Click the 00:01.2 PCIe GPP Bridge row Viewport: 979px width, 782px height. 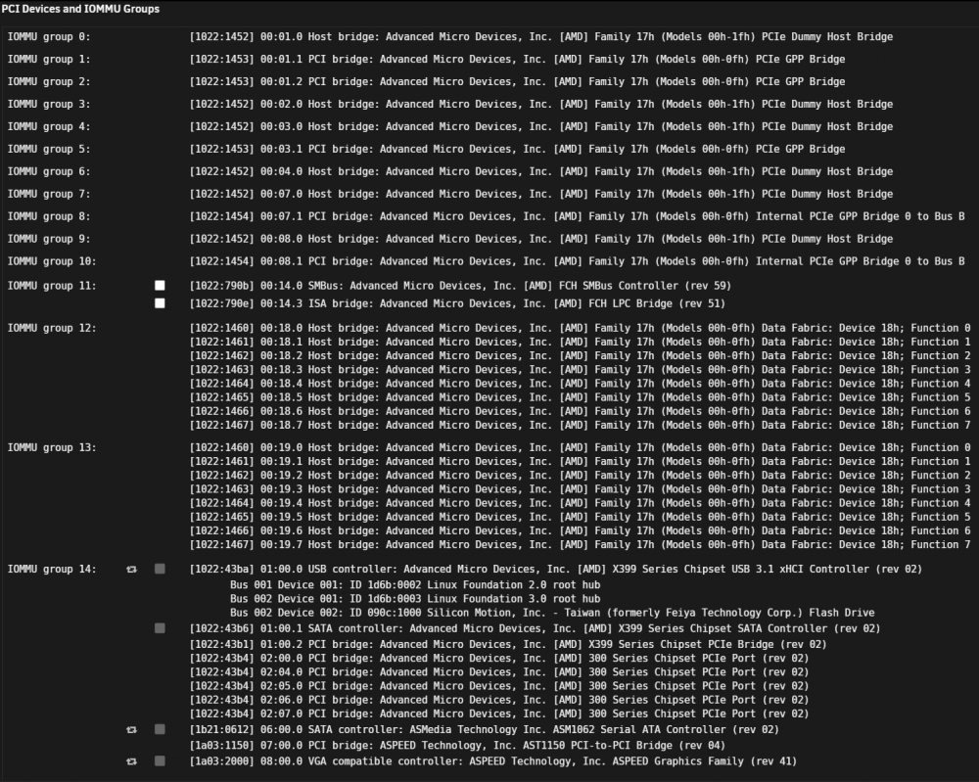[518, 82]
